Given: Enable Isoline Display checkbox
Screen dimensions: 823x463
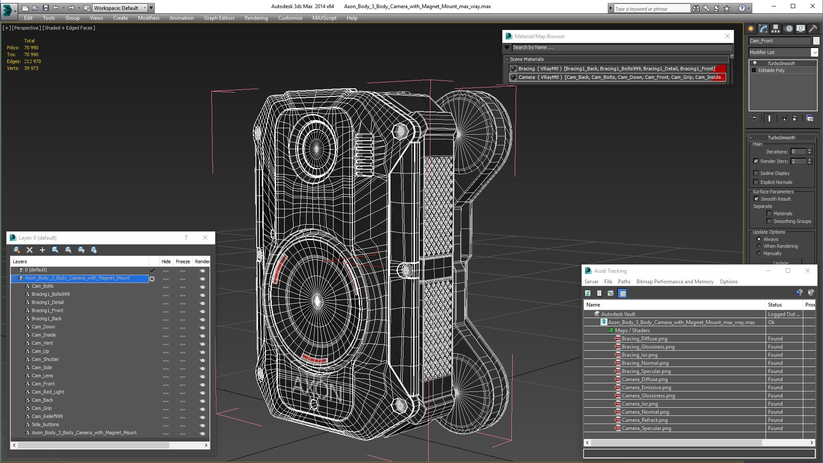Looking at the screenshot, I should pos(756,173).
